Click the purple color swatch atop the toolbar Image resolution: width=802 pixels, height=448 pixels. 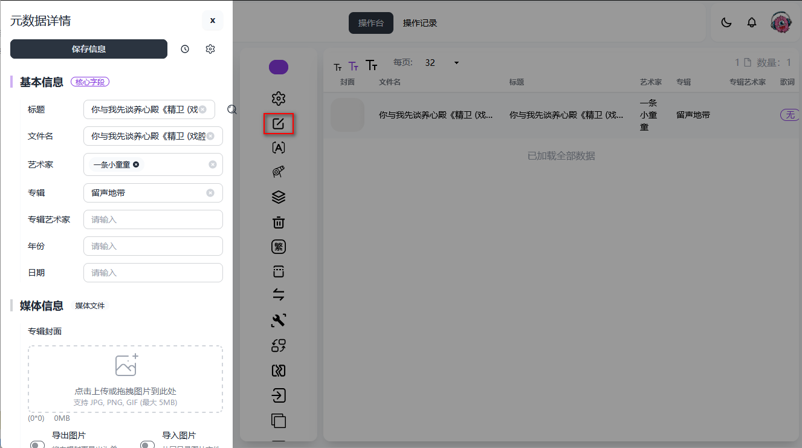pos(278,67)
